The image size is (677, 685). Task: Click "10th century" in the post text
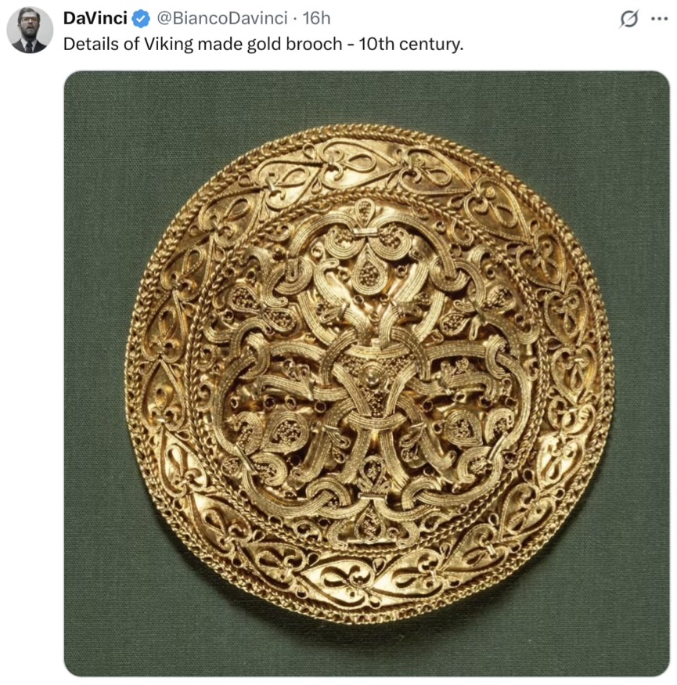pyautogui.click(x=411, y=45)
